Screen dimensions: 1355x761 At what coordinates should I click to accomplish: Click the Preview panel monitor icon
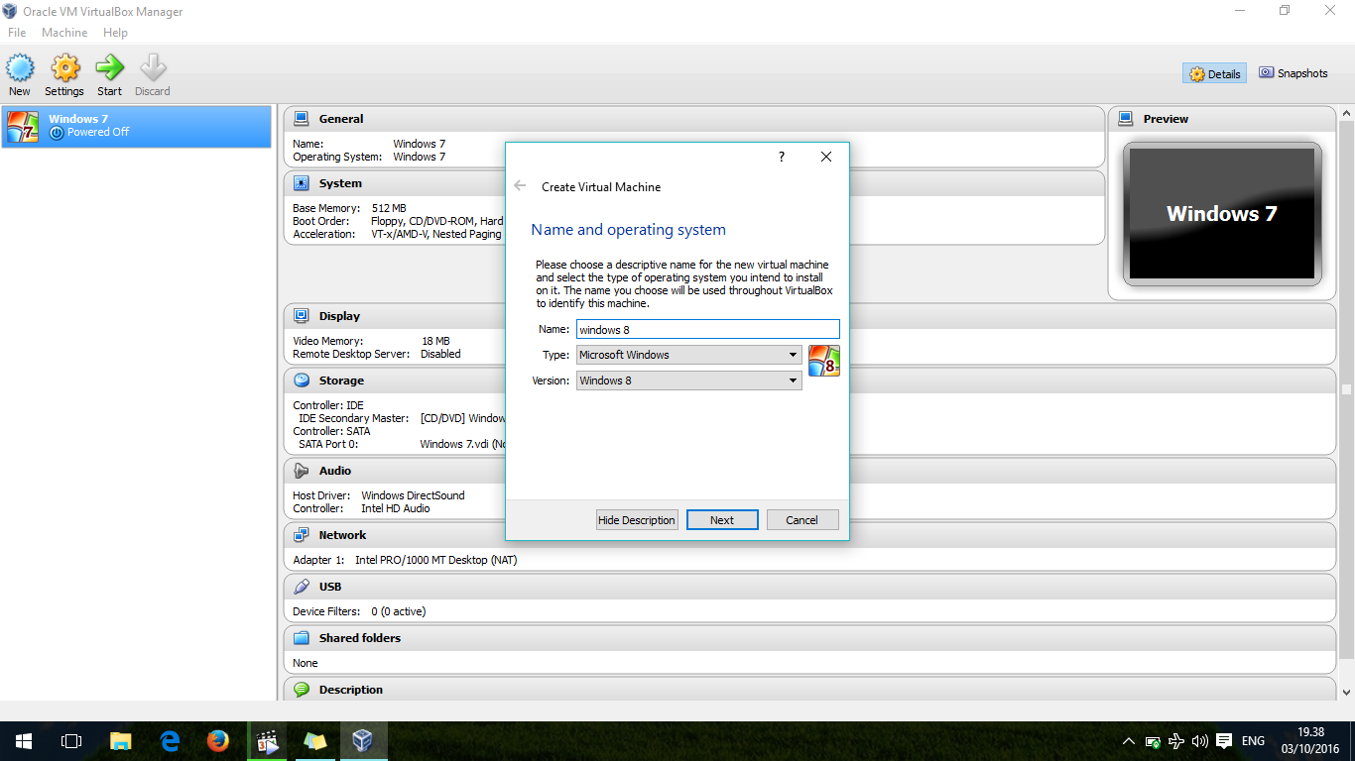(1126, 119)
